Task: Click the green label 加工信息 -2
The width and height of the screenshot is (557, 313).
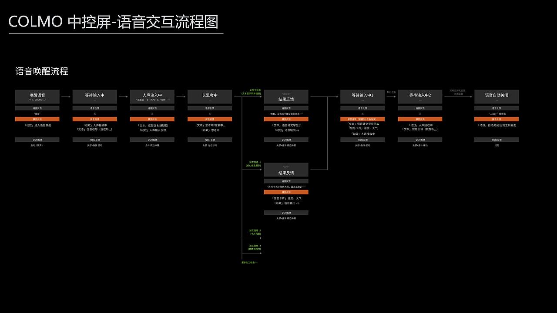Action: tap(255, 230)
